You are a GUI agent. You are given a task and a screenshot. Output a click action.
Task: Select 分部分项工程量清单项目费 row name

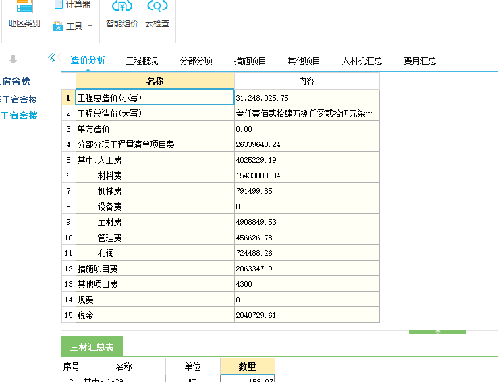tap(155, 144)
